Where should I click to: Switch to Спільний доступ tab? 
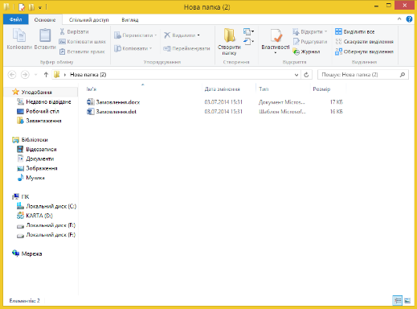[89, 20]
